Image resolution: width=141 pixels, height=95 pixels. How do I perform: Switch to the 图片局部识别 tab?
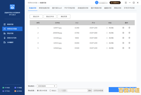point(96,8)
